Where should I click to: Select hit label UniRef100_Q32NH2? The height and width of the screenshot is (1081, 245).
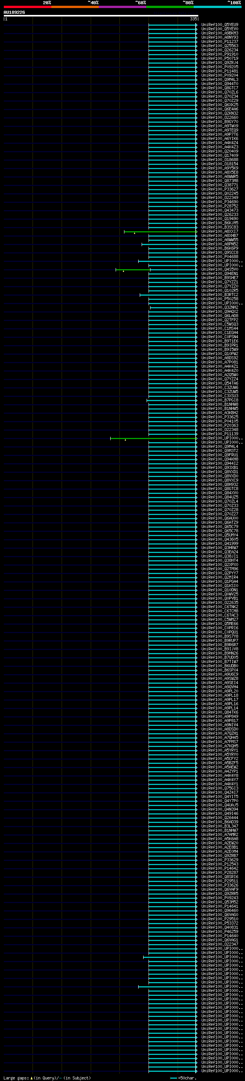click(220, 308)
